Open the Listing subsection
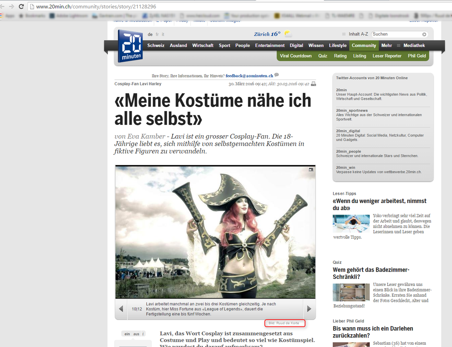The height and width of the screenshot is (347, 452). point(360,56)
